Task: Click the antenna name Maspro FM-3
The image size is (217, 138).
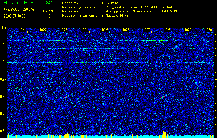Action: (117, 16)
